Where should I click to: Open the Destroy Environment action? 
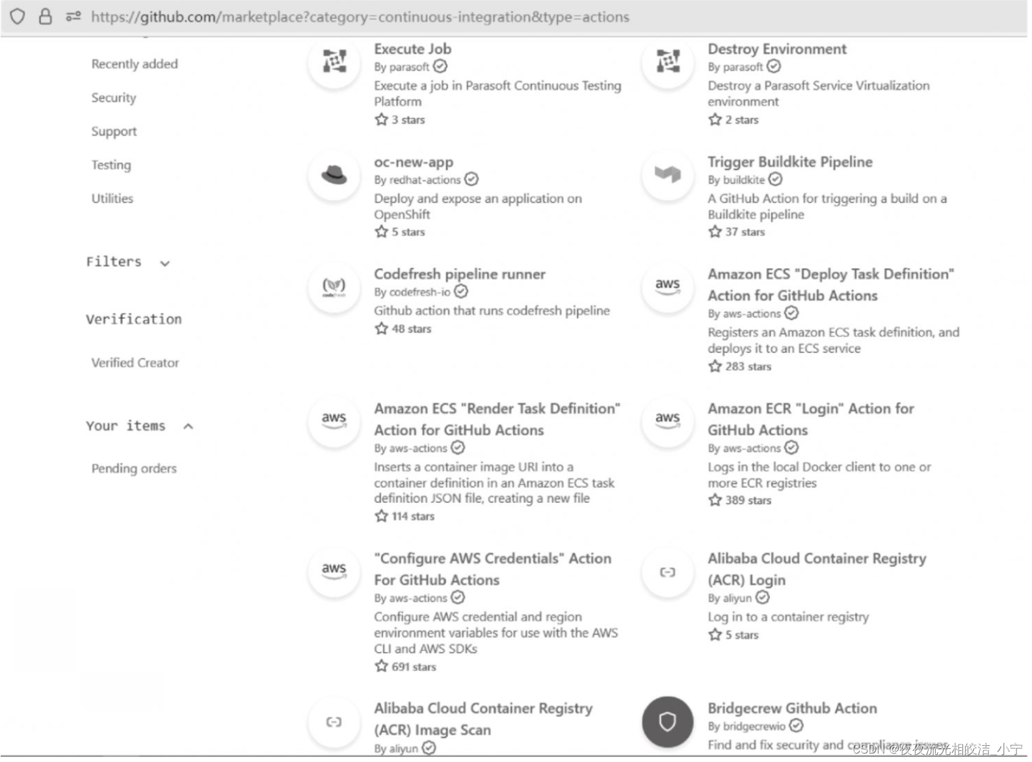(x=777, y=49)
